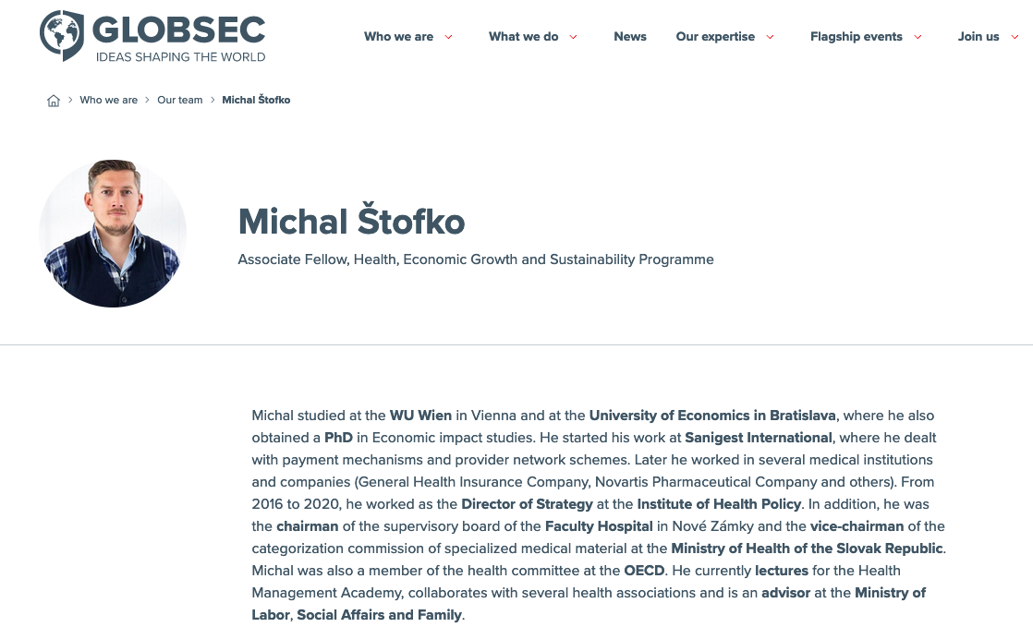1033x639 pixels.
Task: Select Our expertise in navigation
Action: tap(715, 37)
